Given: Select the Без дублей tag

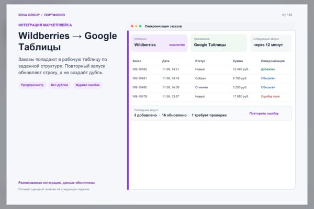Looking at the screenshot, I should [60, 85].
